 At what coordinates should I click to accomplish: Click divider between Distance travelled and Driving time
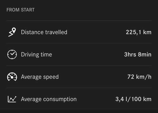point(79,43)
